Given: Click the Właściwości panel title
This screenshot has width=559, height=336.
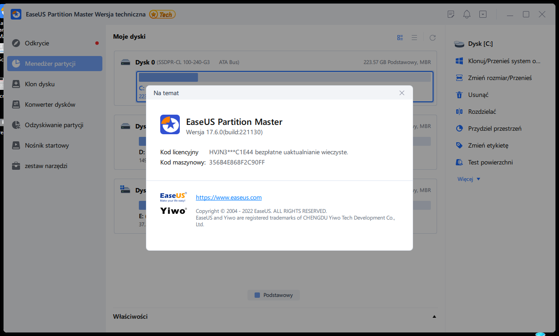Looking at the screenshot, I should 130,316.
